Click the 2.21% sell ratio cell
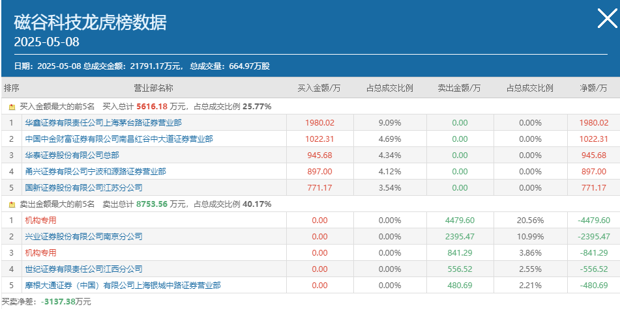Screen dimensions: 620x309 [530, 285]
